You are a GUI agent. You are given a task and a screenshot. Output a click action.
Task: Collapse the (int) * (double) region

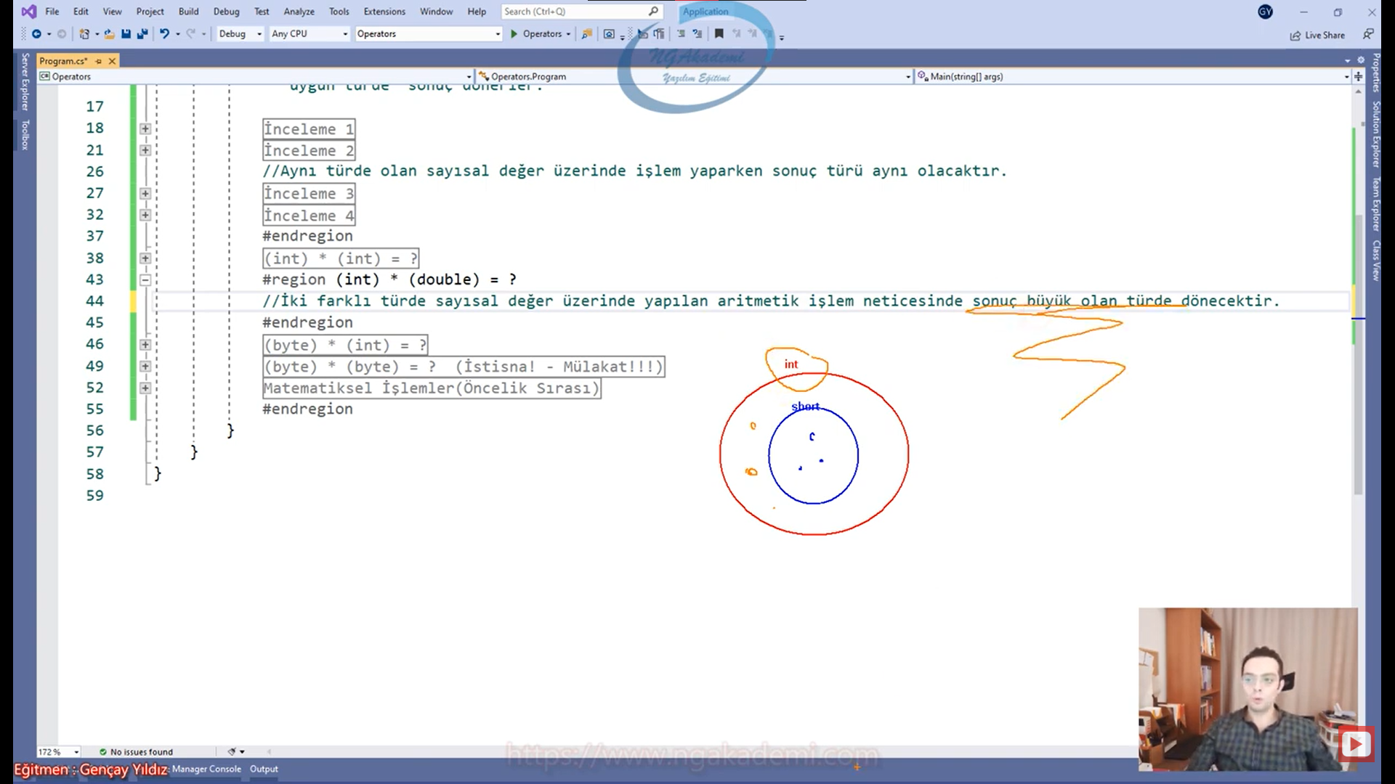pyautogui.click(x=145, y=280)
